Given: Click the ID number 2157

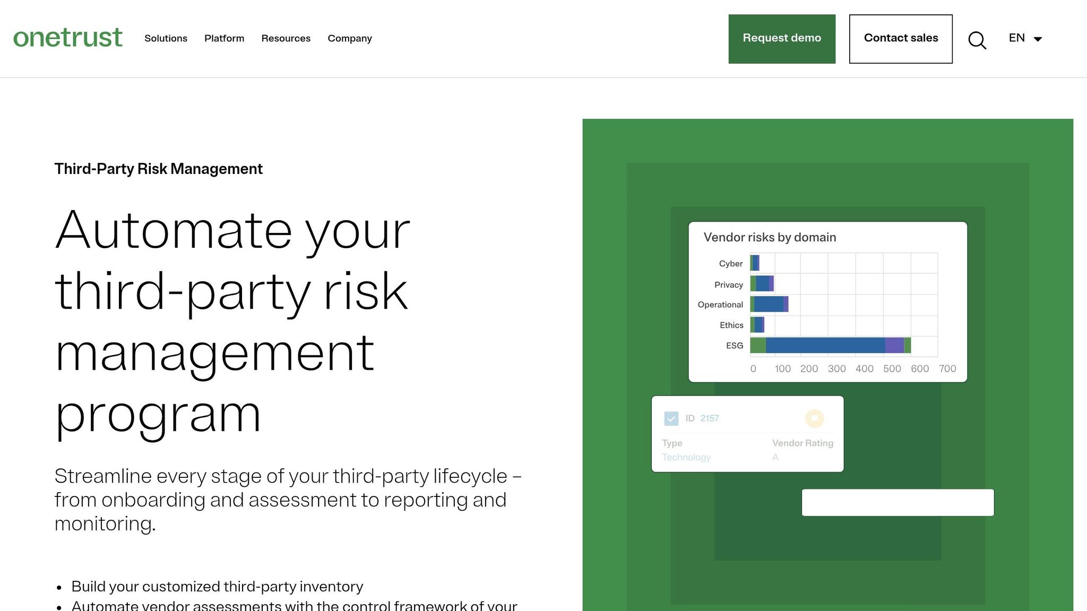Looking at the screenshot, I should [x=710, y=418].
